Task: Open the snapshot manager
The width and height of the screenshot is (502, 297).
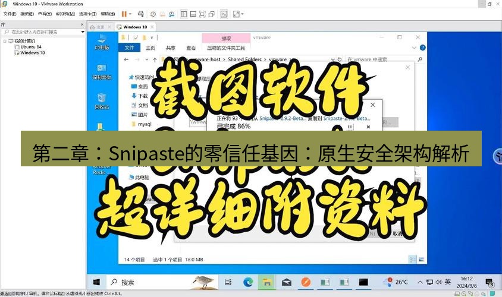Action: coord(172,14)
